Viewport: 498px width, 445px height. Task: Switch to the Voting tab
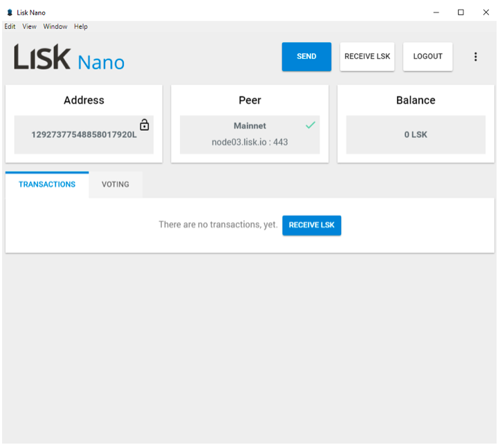point(116,184)
